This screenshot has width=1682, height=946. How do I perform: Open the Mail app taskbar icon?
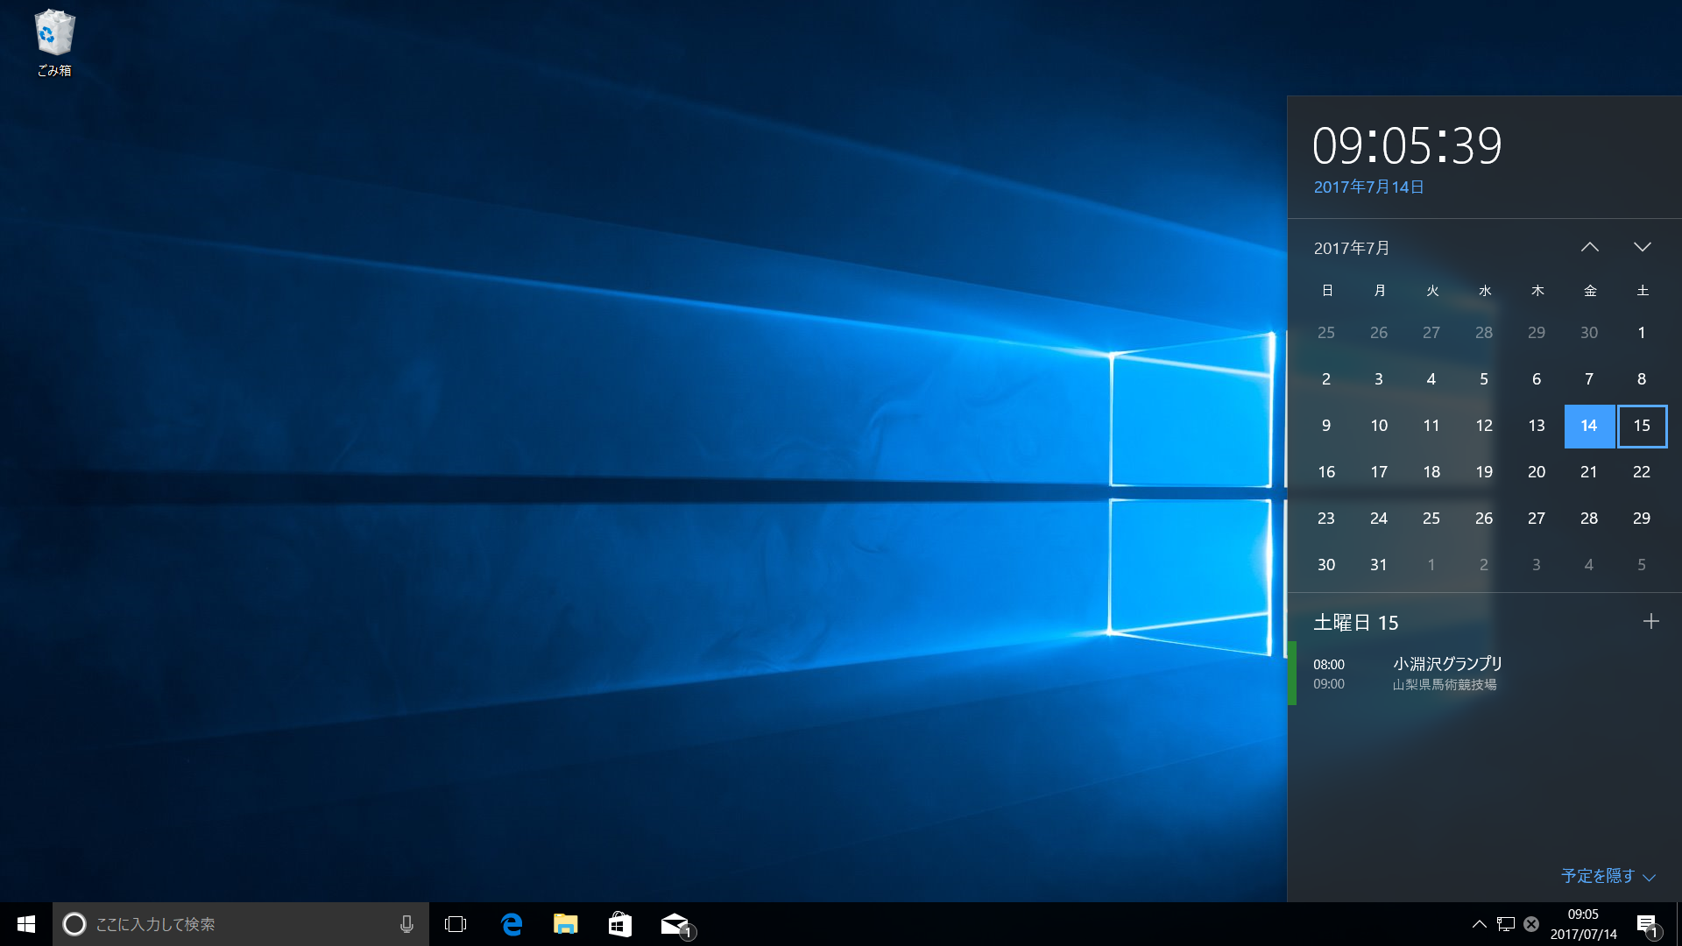tap(675, 924)
